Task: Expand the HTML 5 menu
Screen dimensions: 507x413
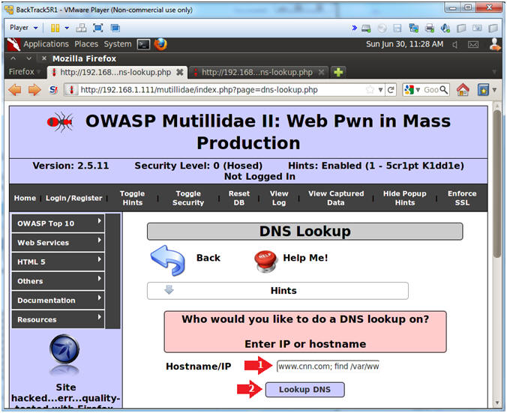Action: click(58, 262)
